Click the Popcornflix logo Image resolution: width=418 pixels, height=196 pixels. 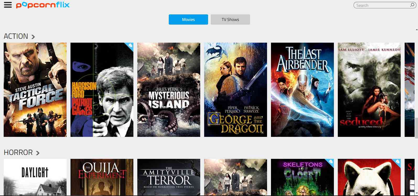43,5
